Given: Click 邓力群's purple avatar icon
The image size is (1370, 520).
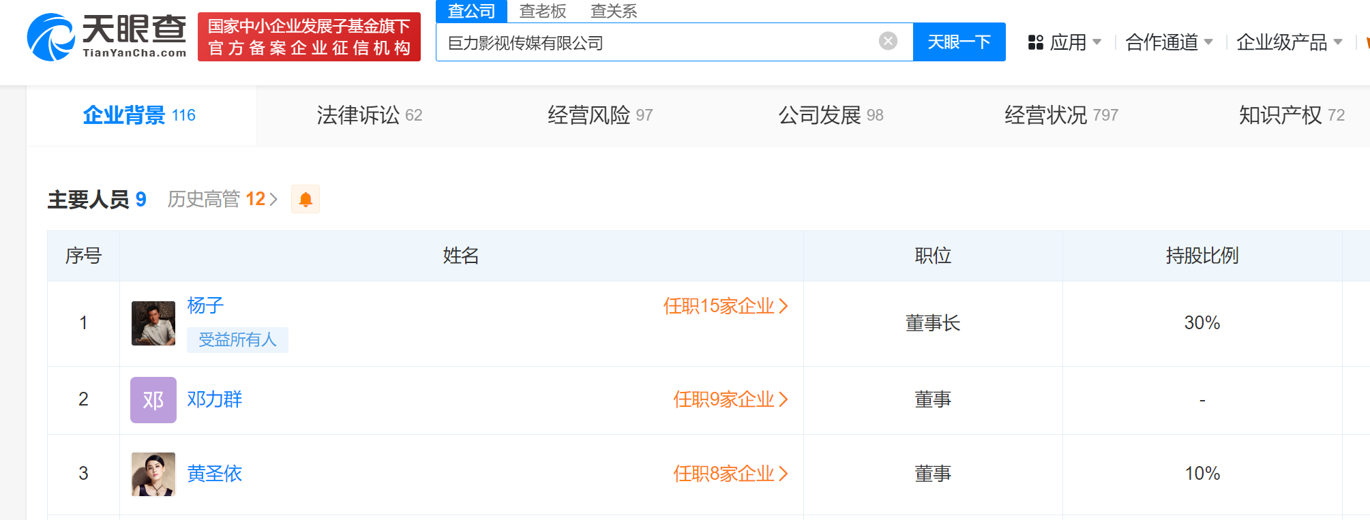Looking at the screenshot, I should click(153, 400).
